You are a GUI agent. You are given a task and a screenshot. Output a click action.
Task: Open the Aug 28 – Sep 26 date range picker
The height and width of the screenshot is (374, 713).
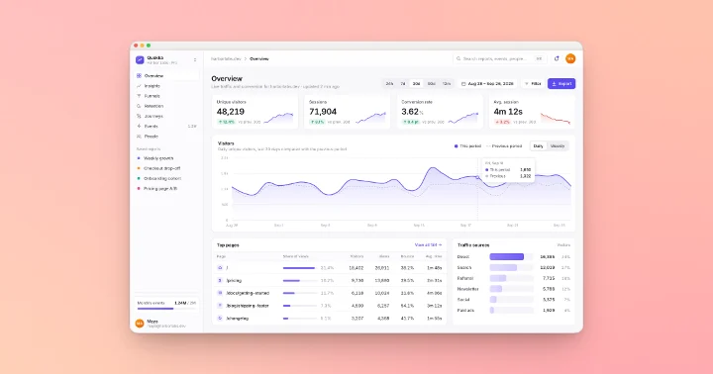coord(487,84)
